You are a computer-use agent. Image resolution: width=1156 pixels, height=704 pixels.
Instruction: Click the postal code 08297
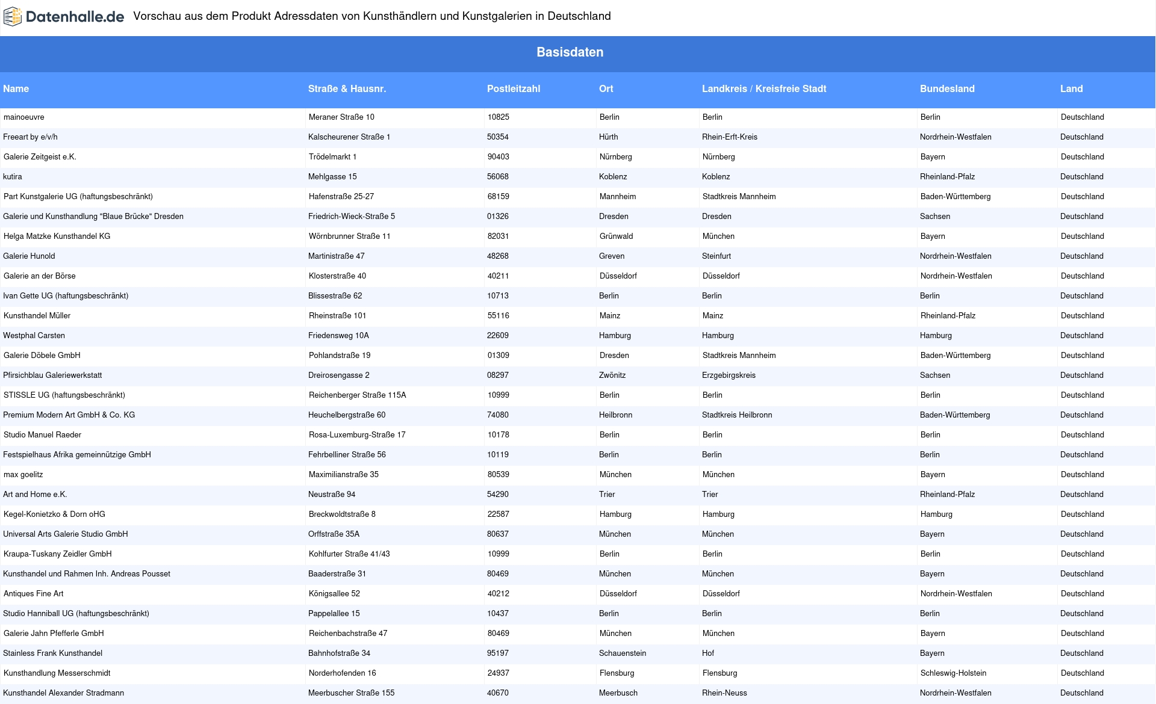point(498,375)
